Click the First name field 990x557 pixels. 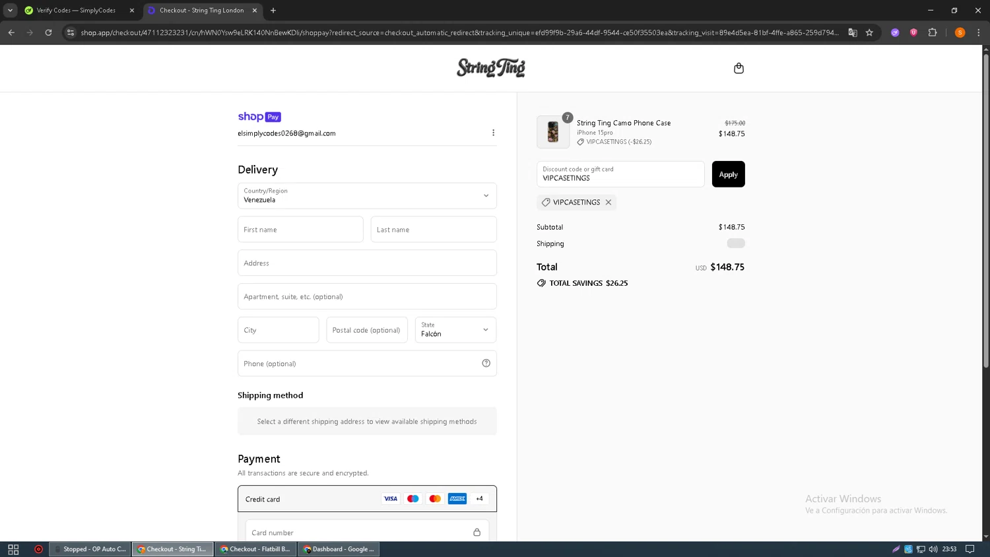point(300,229)
